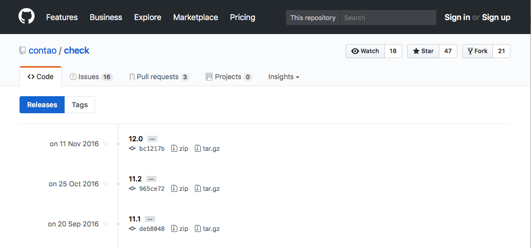
Task: Open release 11.1 title
Action: [134, 219]
